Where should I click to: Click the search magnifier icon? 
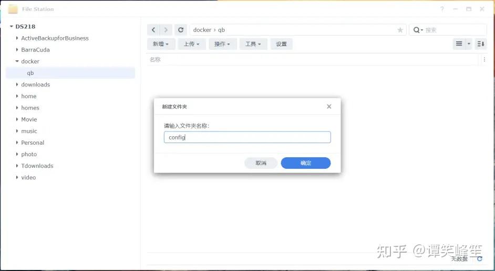coord(417,30)
